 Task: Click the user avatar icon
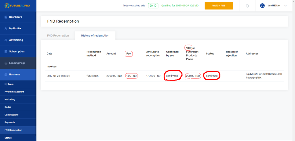(262, 5)
